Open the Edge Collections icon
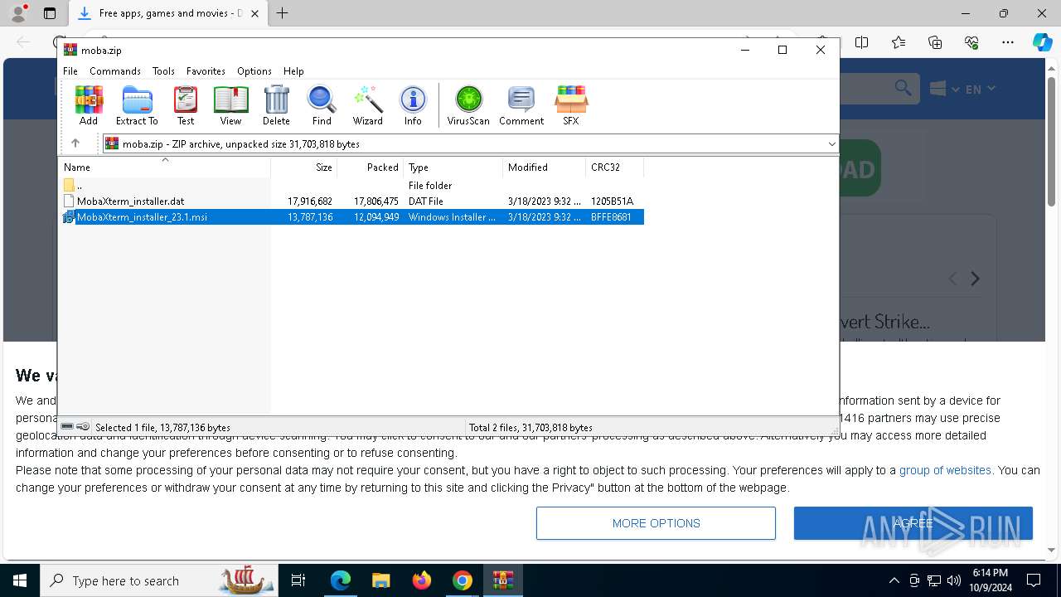This screenshot has width=1061, height=597. [935, 42]
